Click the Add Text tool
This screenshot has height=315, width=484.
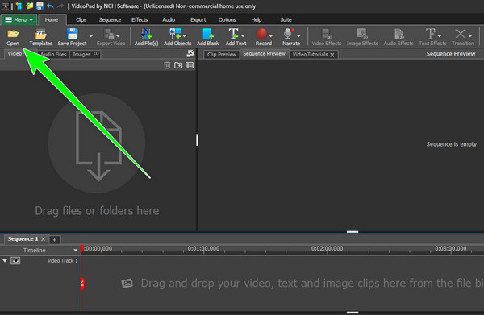click(x=233, y=34)
